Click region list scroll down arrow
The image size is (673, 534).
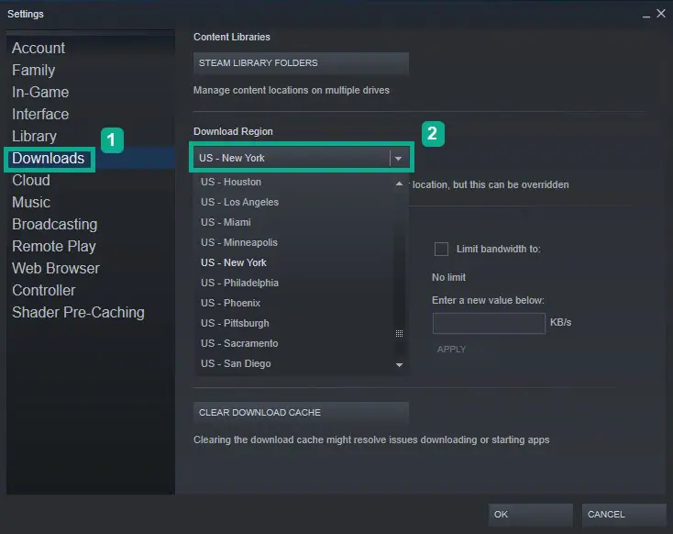click(x=399, y=365)
